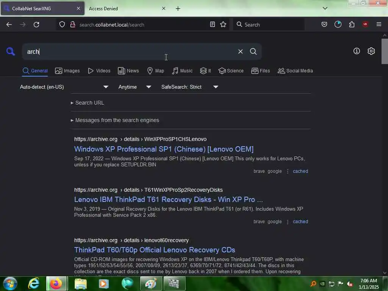
Task: Open ThinkPad T60/T60p Official Recovery CDs result
Action: [155, 250]
